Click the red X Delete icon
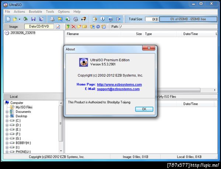The image size is (221, 169). coord(73,27)
